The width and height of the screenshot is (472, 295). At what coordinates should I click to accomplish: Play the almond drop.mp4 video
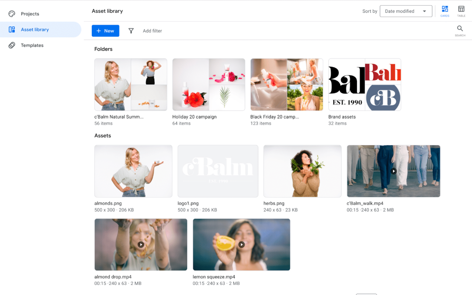click(x=140, y=244)
